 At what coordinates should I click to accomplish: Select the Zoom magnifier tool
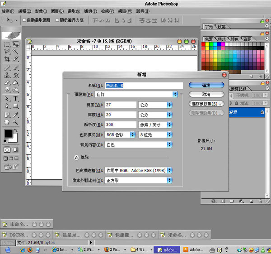point(16,122)
